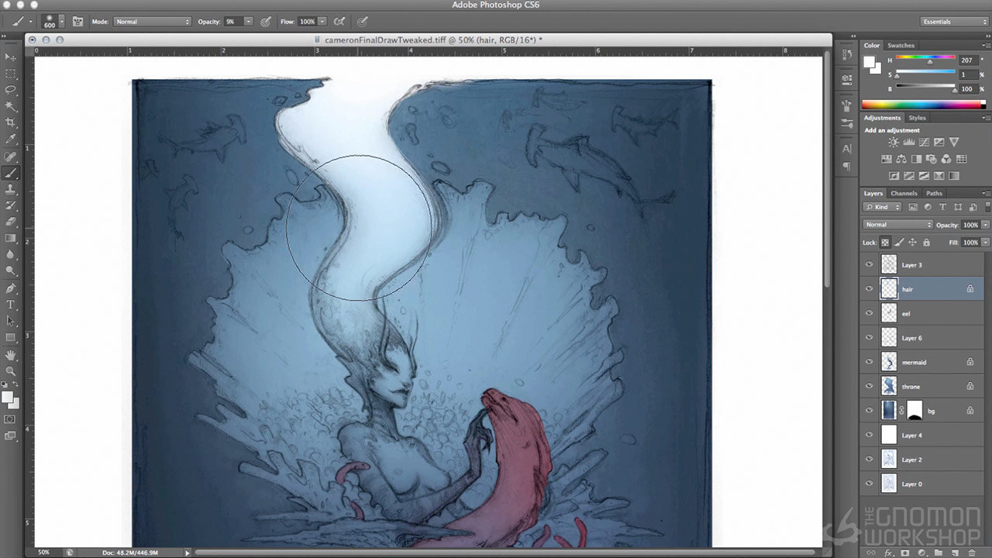Open the Flow slider dropdown
The height and width of the screenshot is (558, 992).
pos(322,22)
